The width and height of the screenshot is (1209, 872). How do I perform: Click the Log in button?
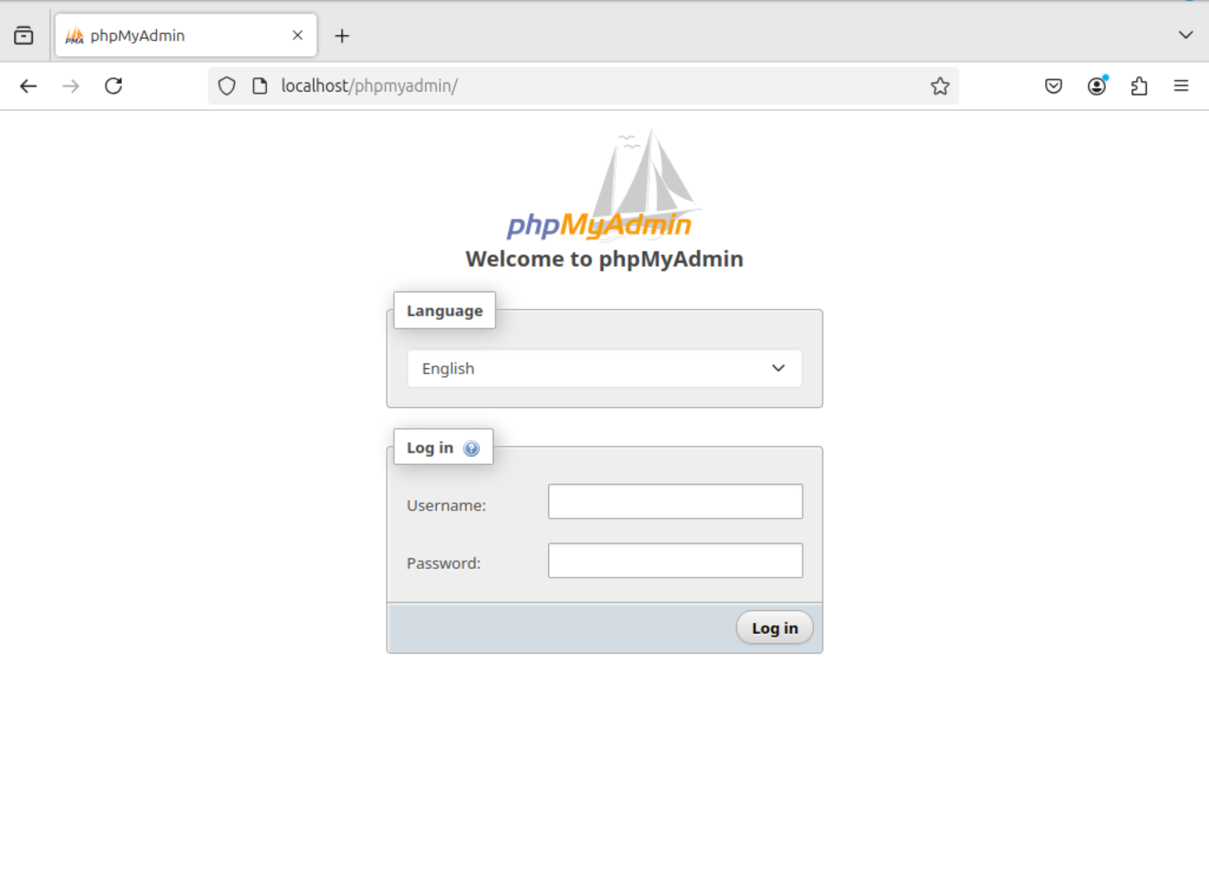coord(774,627)
